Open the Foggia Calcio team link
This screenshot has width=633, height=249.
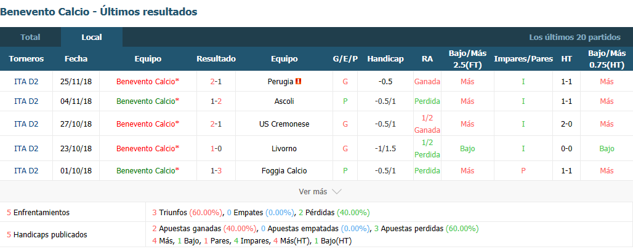pyautogui.click(x=284, y=171)
